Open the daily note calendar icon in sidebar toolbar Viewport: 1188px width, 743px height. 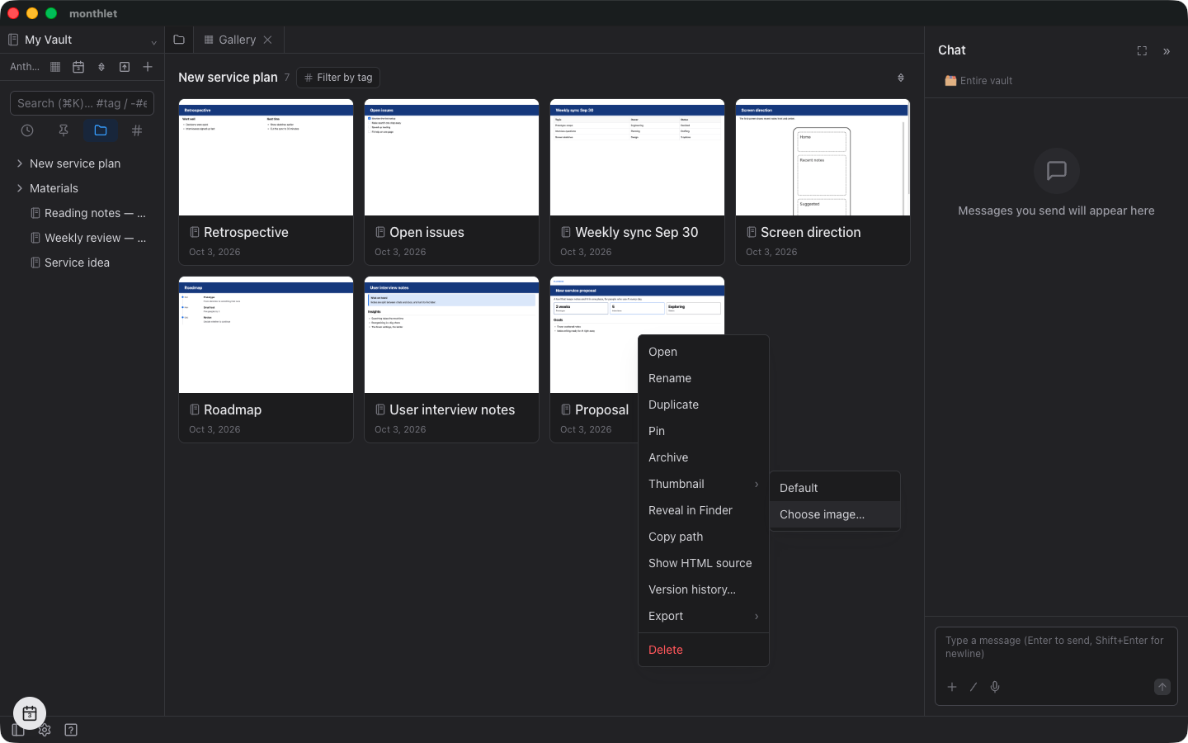(78, 67)
